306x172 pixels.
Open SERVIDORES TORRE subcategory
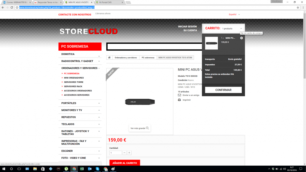point(73,82)
